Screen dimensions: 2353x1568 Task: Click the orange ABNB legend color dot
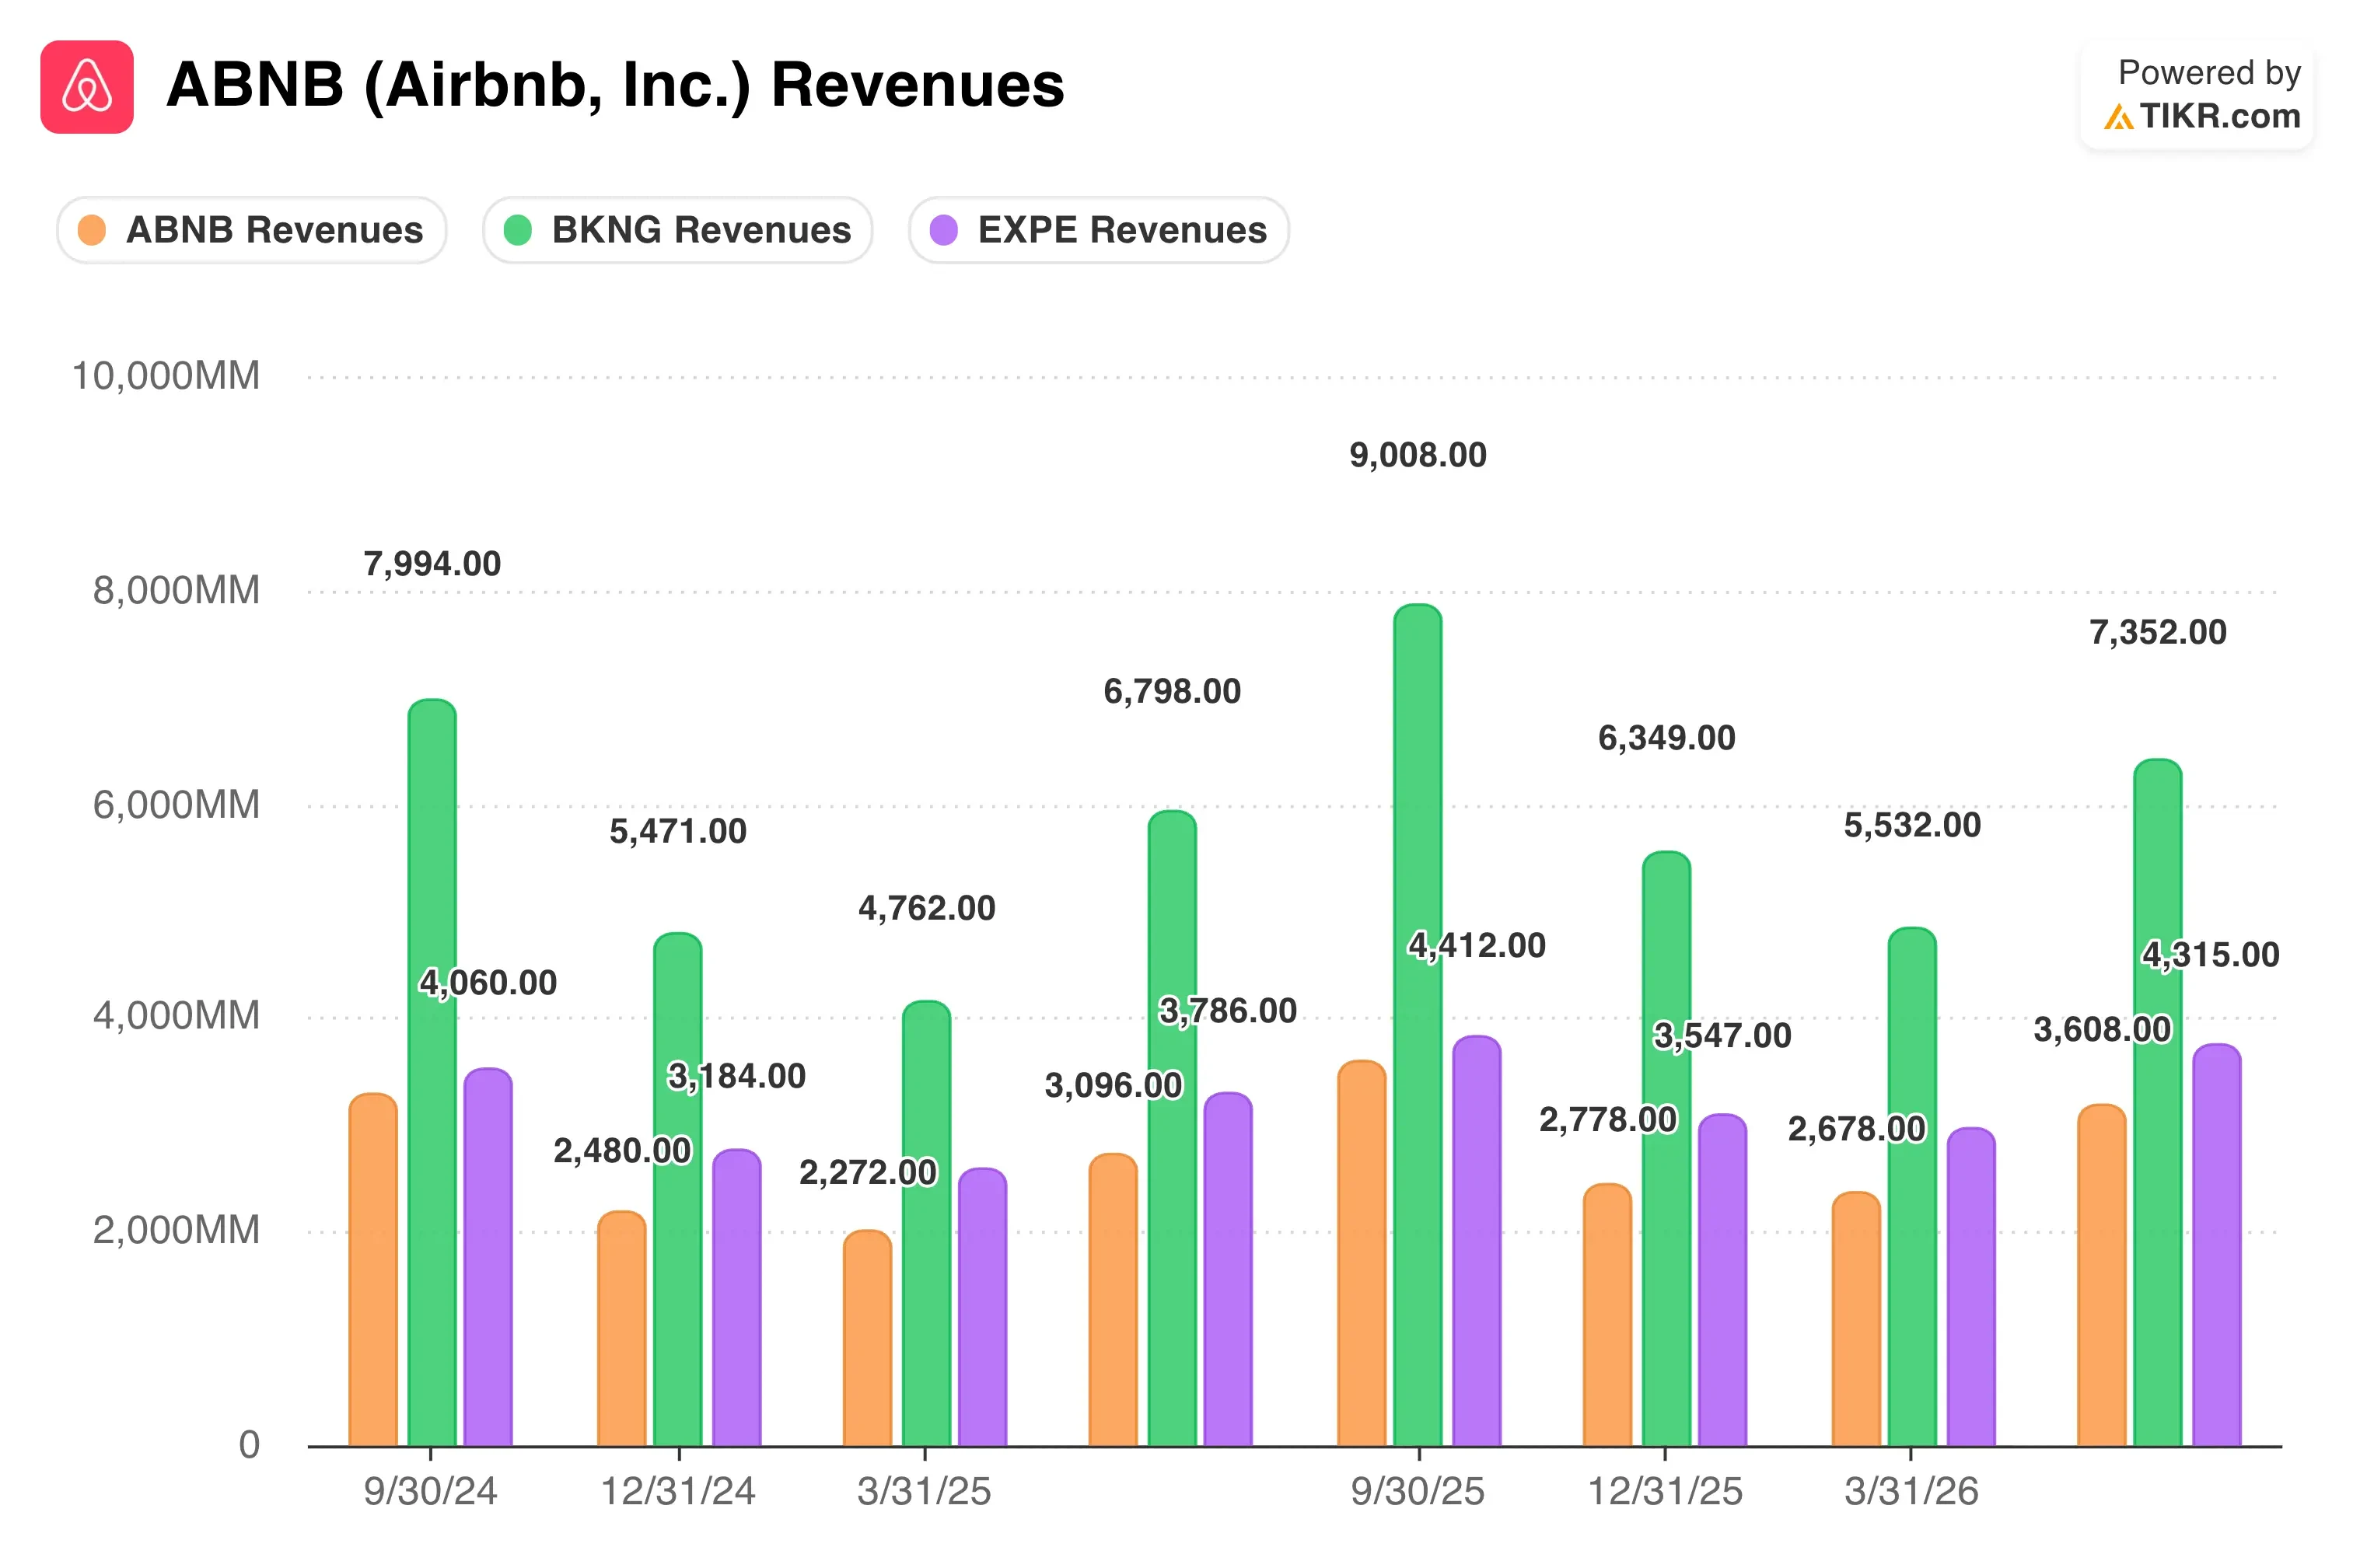pyautogui.click(x=92, y=230)
